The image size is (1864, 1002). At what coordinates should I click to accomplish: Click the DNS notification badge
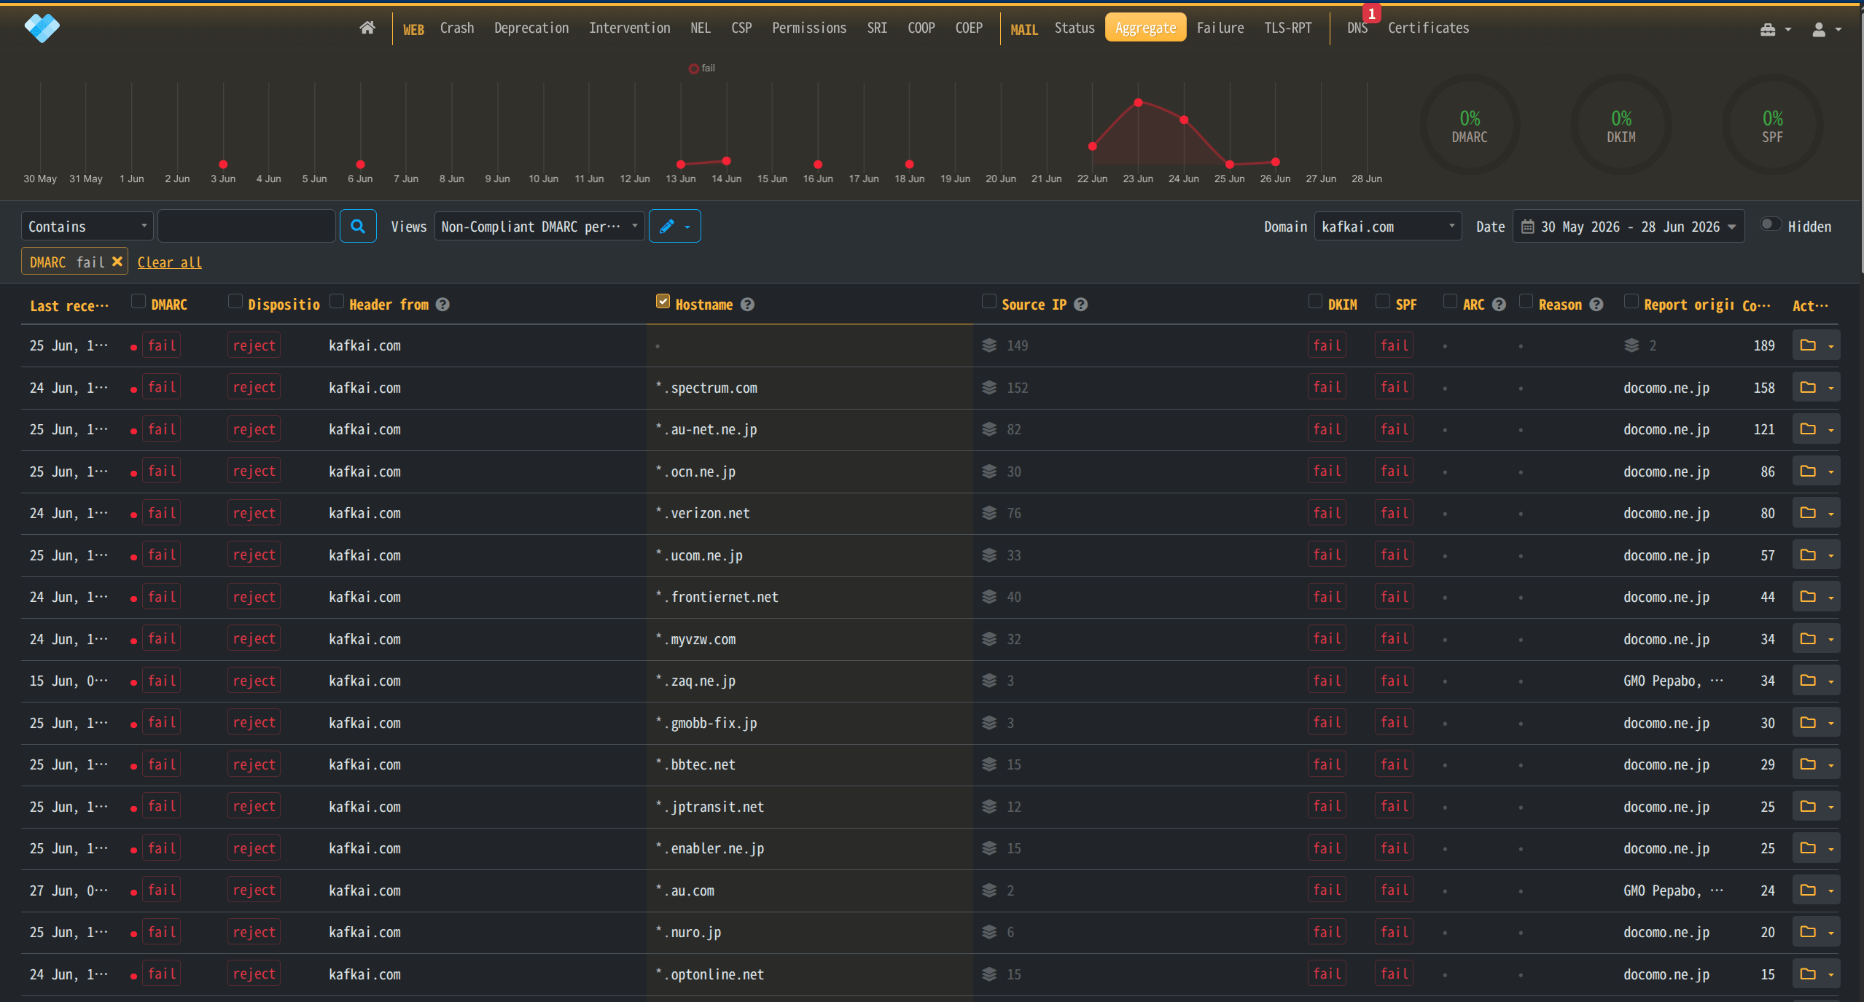1371,14
